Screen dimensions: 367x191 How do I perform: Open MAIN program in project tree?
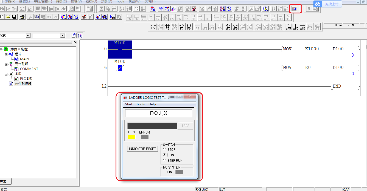(24, 59)
